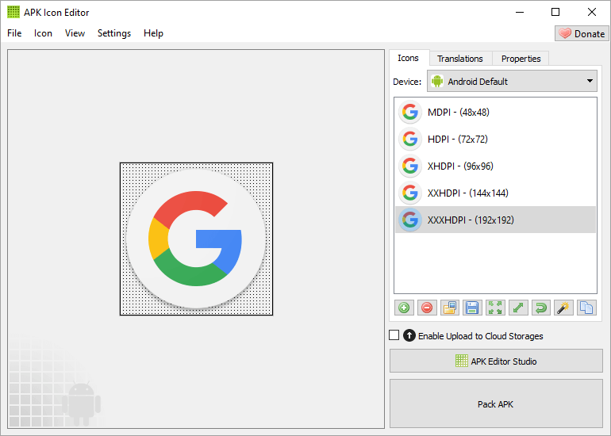Screen dimensions: 611x436
Task: Open the Icon menu
Action: pos(43,33)
